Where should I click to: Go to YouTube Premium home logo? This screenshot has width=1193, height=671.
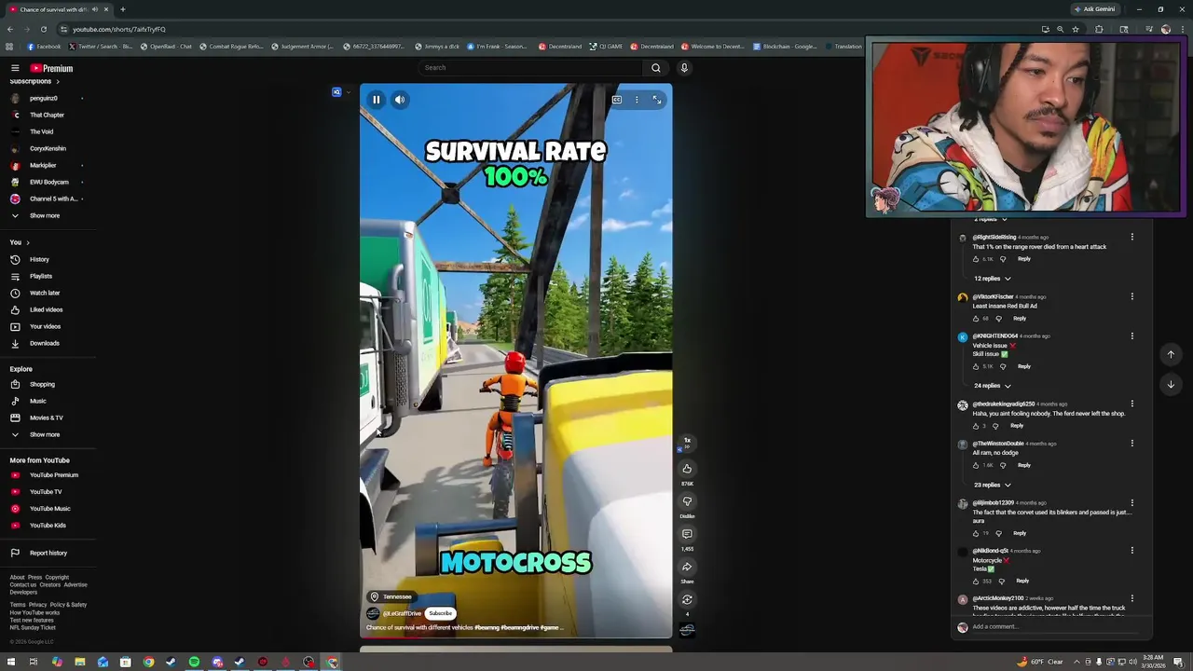point(51,68)
